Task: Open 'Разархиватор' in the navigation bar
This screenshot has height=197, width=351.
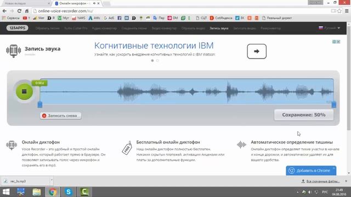Action: [270, 28]
